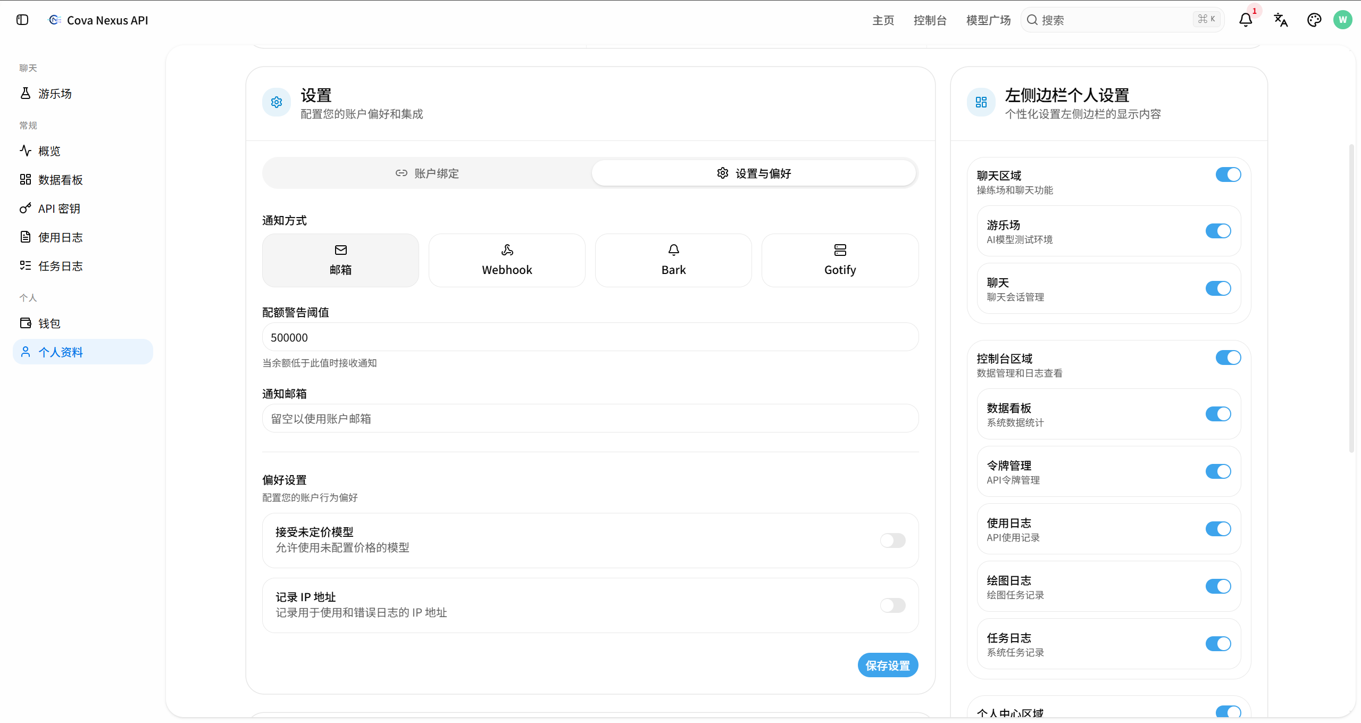Go to 数据看板 in the sidebar
1361x723 pixels.
click(83, 180)
